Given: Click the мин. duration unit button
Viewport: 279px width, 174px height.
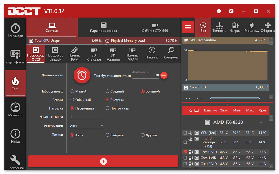Looking at the screenshot, I should click(164, 75).
